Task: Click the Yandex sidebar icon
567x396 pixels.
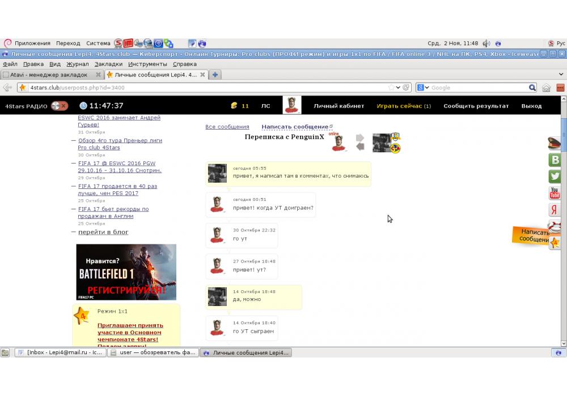Action: [555, 210]
